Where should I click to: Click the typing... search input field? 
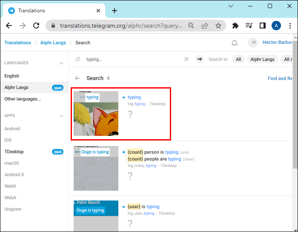[133, 59]
